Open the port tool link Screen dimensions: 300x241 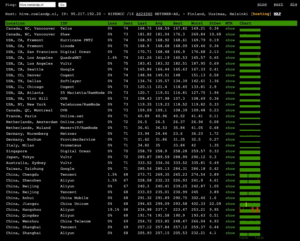point(278,4)
